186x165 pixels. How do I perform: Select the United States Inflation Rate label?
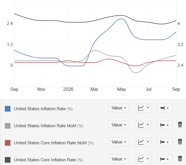click(x=43, y=109)
